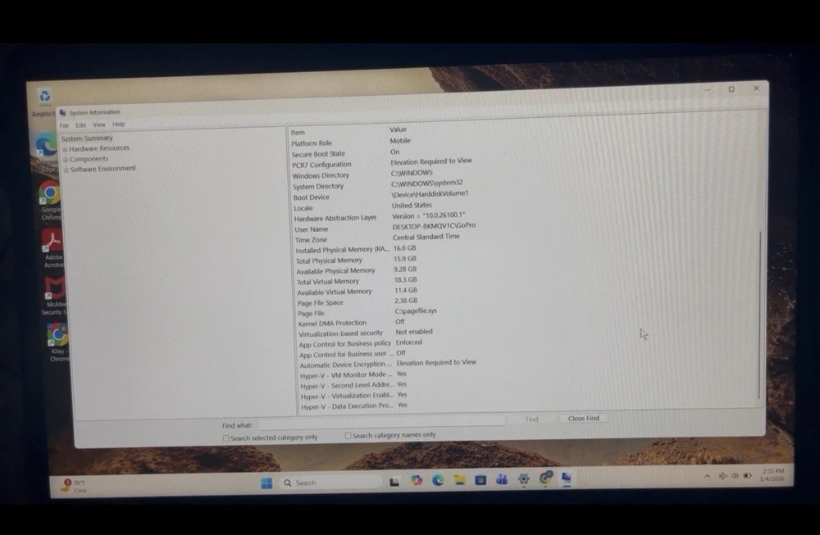
Task: Expand the Hardware Resources tree node
Action: coord(66,149)
